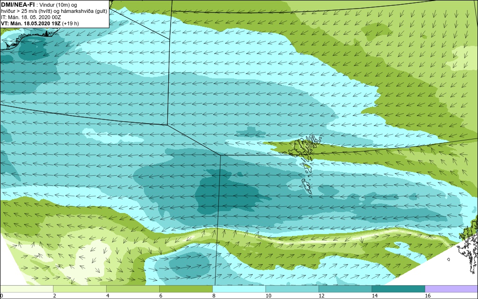Click the DMI/NEA-FI title text
Image resolution: width=478 pixels, height=299 pixels.
(x=18, y=5)
